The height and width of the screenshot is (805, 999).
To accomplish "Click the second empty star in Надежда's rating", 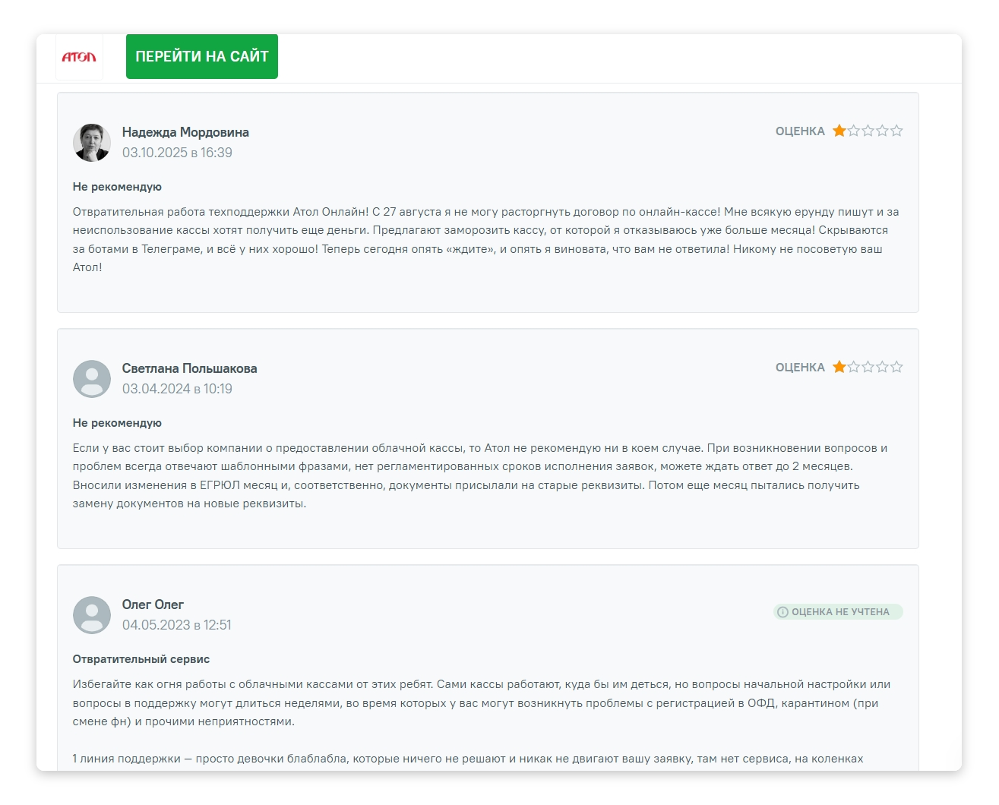I will pos(854,131).
